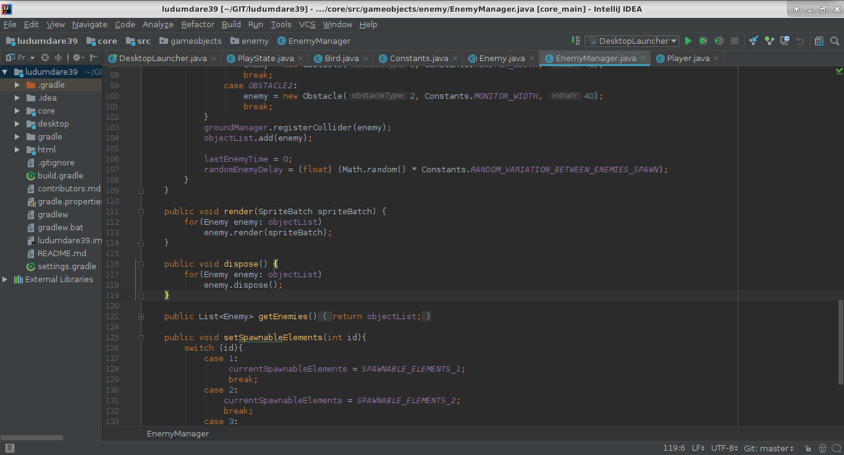844x455 pixels.
Task: Click EnemyManager in bottom breadcrumb
Action: point(178,434)
